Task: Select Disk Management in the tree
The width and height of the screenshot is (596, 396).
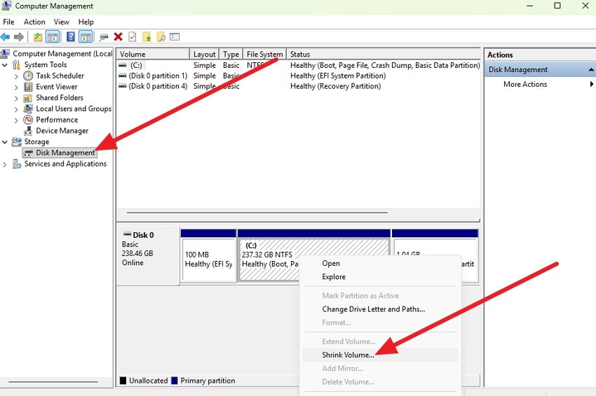Action: click(65, 153)
